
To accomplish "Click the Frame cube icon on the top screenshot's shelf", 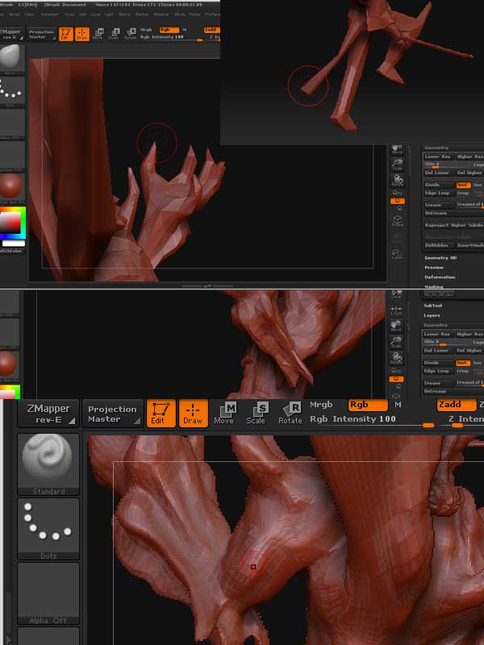I will (x=397, y=220).
